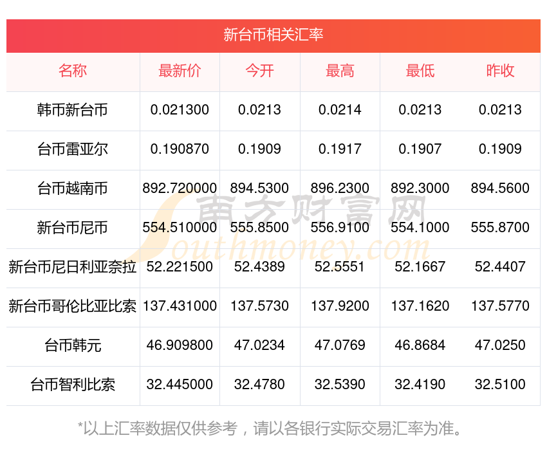Click the 0.1917 high value
Image resolution: width=547 pixels, height=449 pixels.
pyautogui.click(x=340, y=149)
